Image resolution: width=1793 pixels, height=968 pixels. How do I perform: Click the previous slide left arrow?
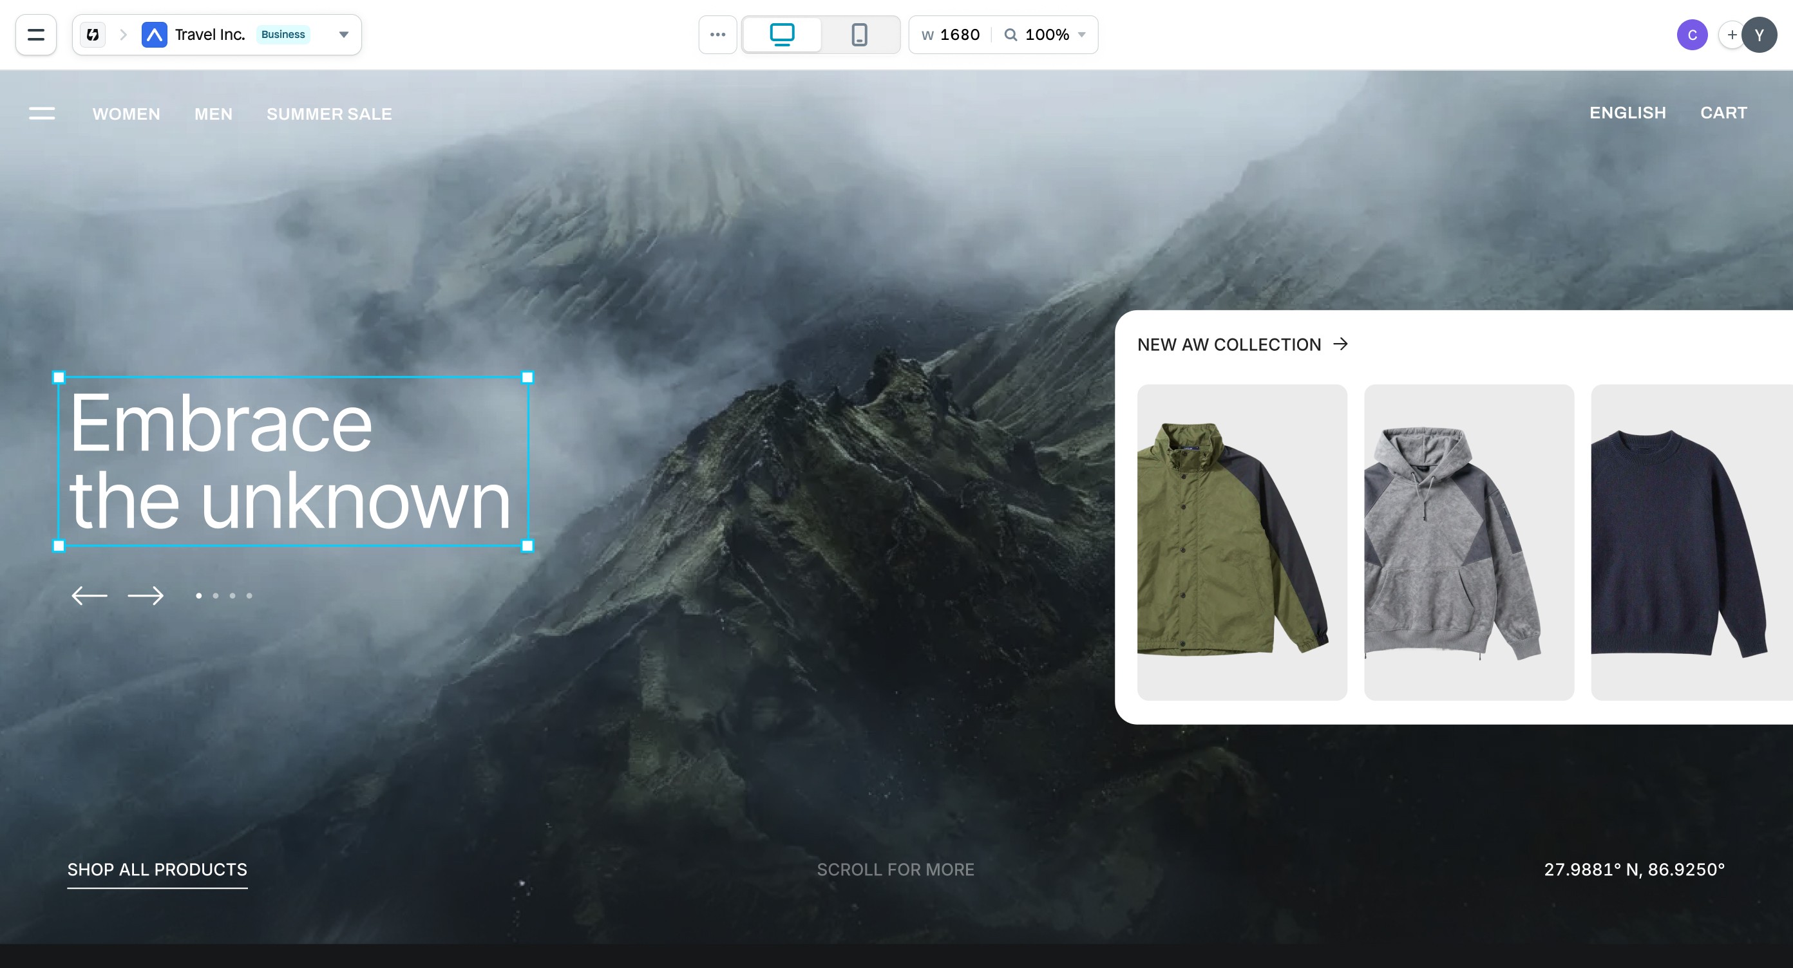[89, 595]
